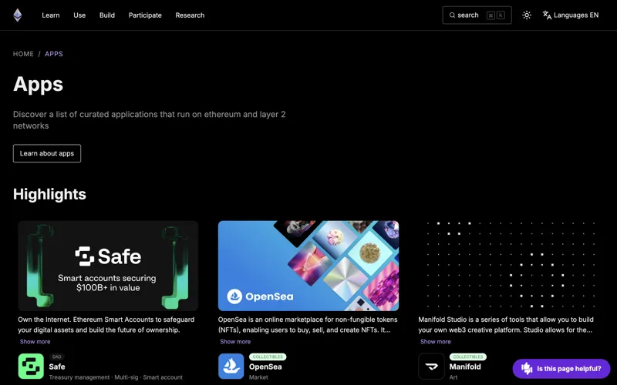Click the magnifier icon in search box
The height and width of the screenshot is (385, 617).
point(452,15)
